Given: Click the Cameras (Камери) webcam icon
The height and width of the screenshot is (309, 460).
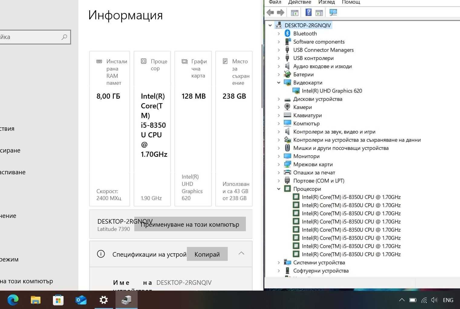Looking at the screenshot, I should pyautogui.click(x=287, y=107).
